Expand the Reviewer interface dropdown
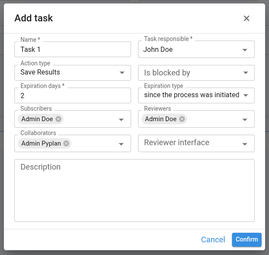Viewport: 269px width, 255px height. click(x=245, y=144)
